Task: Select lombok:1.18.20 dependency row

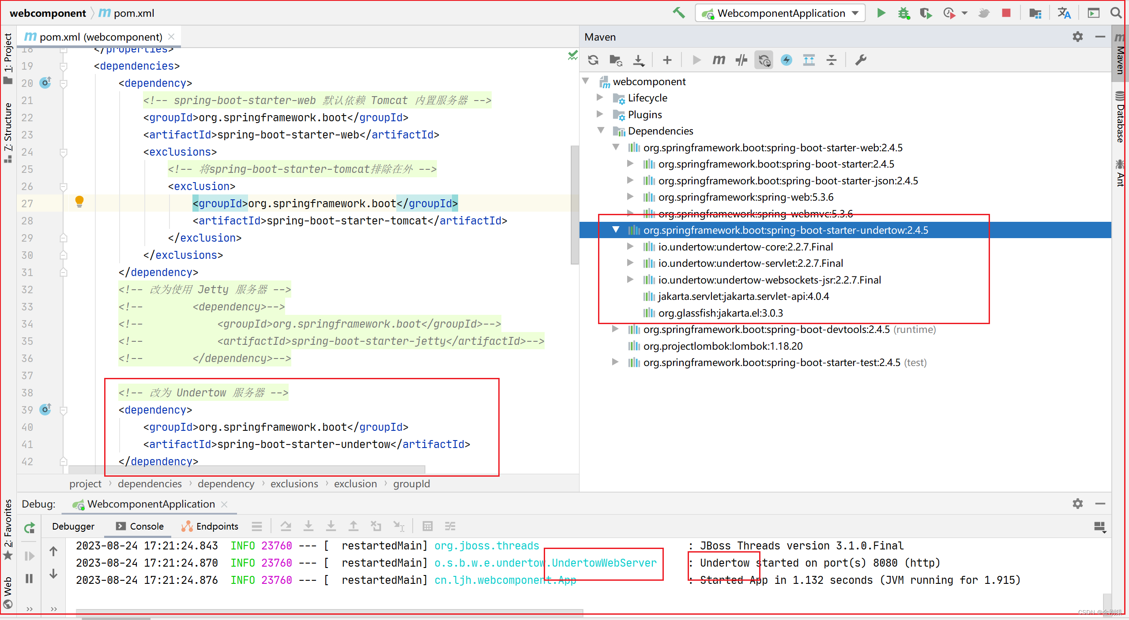Action: point(845,346)
